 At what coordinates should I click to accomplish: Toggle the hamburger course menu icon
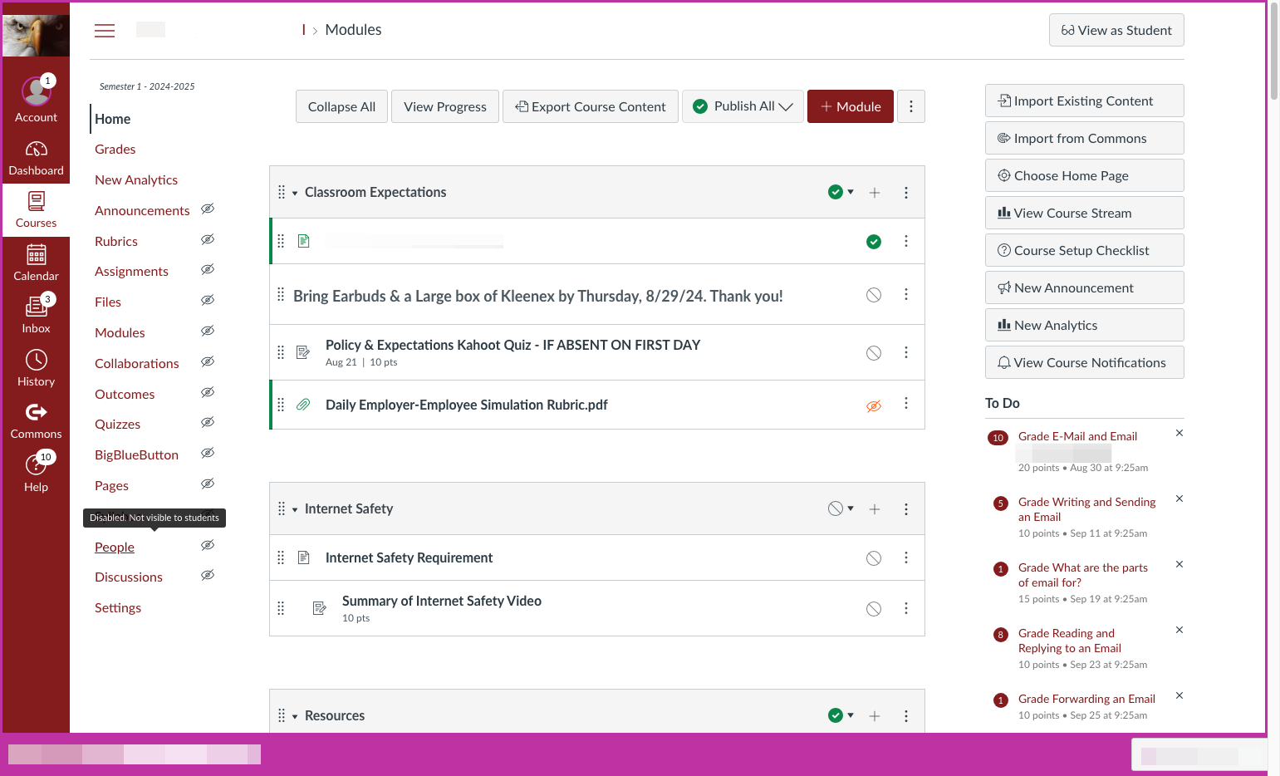[x=105, y=31]
